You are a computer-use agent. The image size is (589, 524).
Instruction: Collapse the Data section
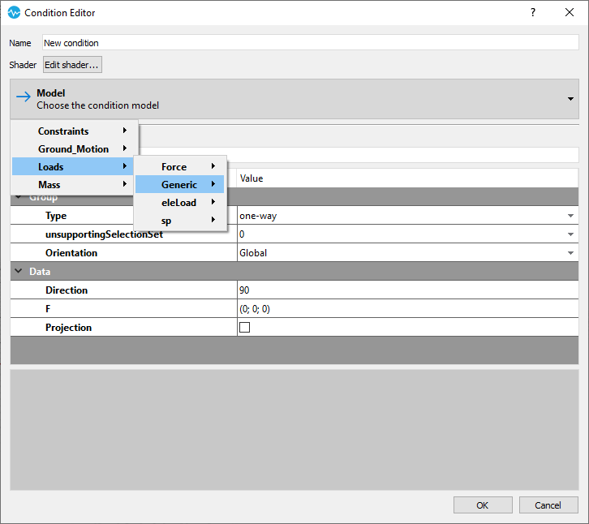(19, 272)
